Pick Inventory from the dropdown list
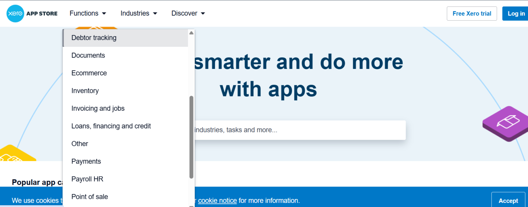528x207 pixels. (85, 91)
